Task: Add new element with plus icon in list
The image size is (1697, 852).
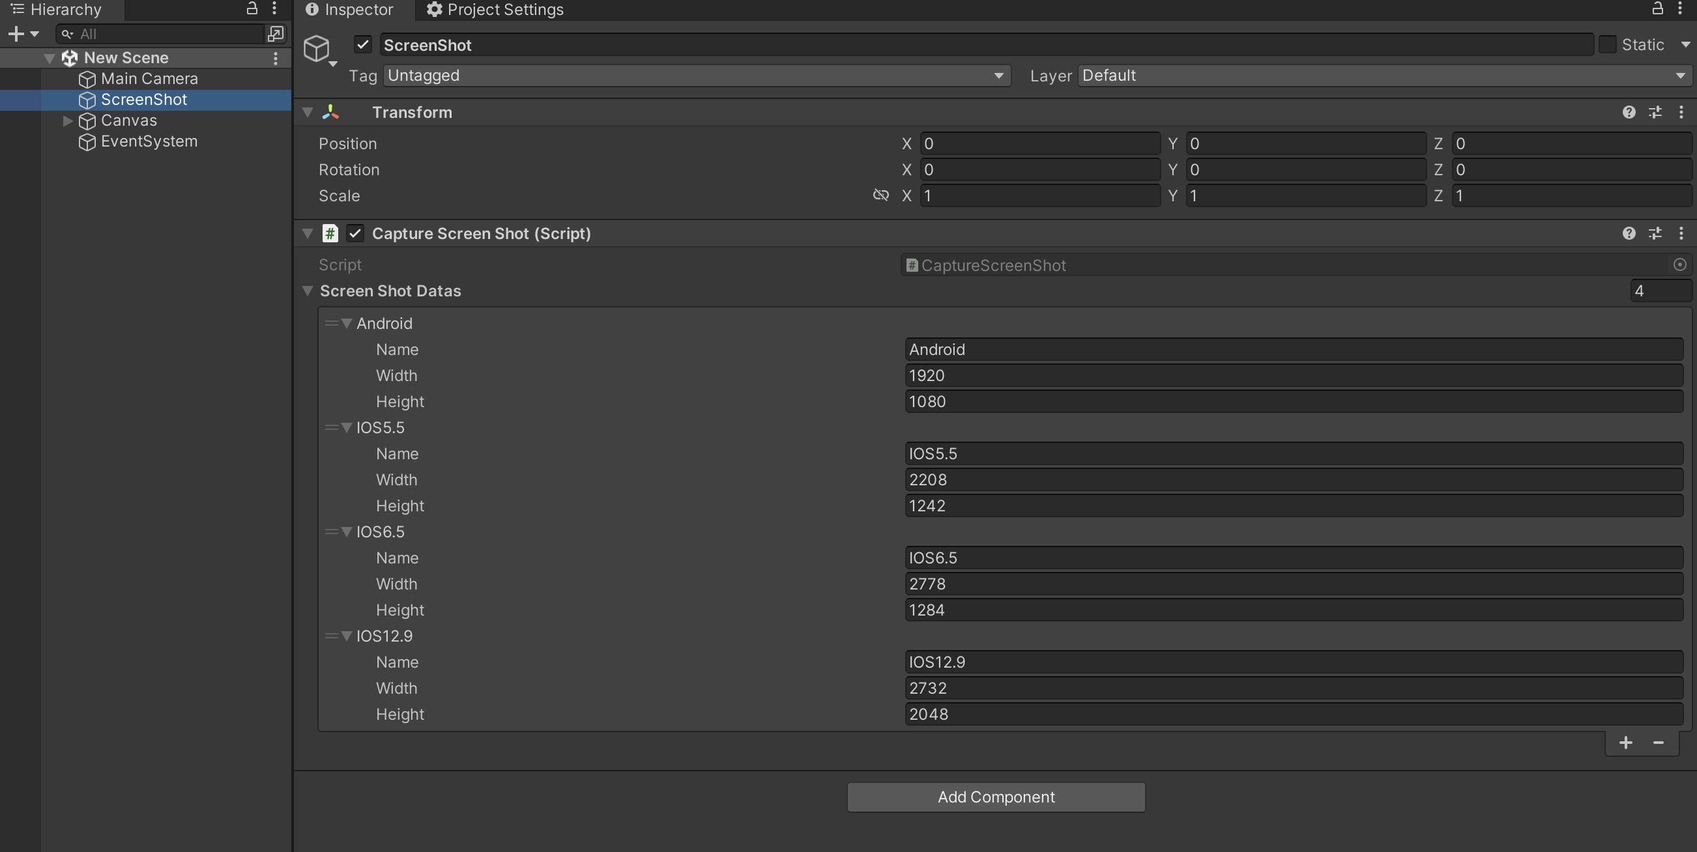Action: 1625,743
